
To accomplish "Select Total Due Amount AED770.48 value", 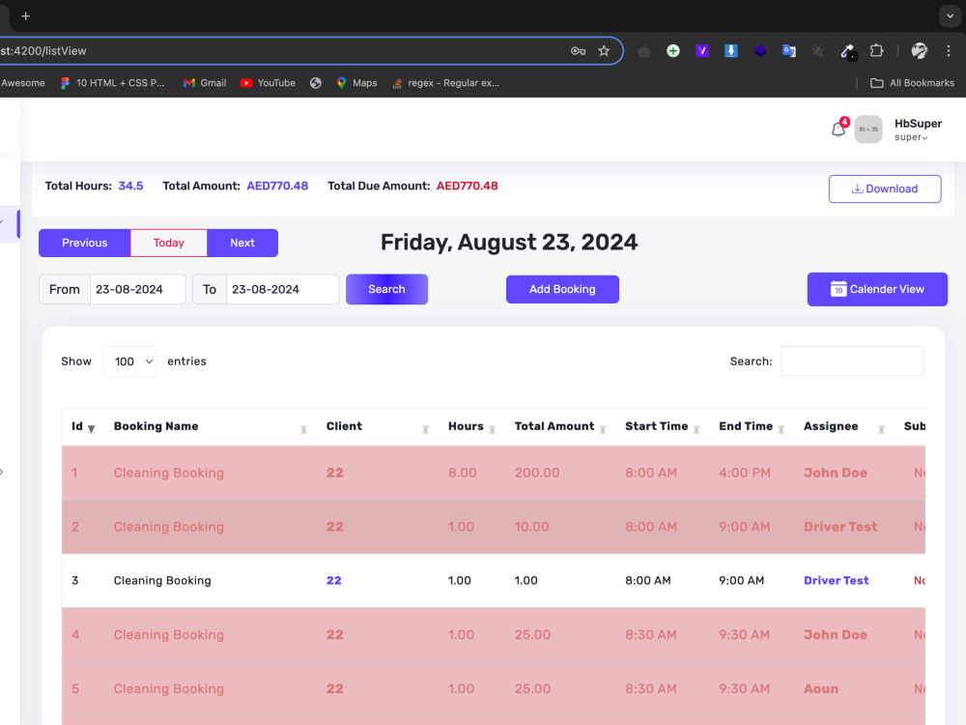I will pyautogui.click(x=467, y=186).
